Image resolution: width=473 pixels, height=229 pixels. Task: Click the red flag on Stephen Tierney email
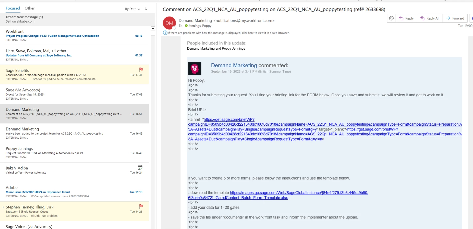click(141, 206)
